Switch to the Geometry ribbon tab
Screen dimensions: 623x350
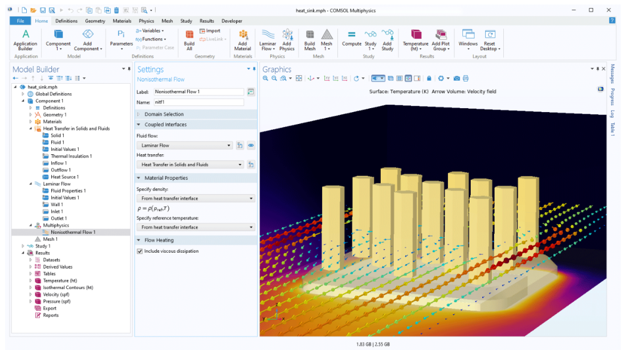point(95,21)
